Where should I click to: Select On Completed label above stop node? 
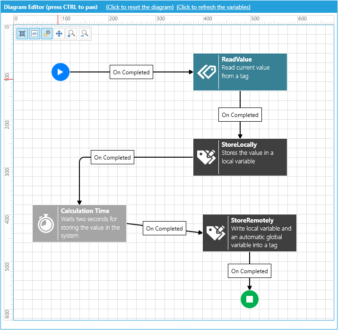tap(250, 271)
